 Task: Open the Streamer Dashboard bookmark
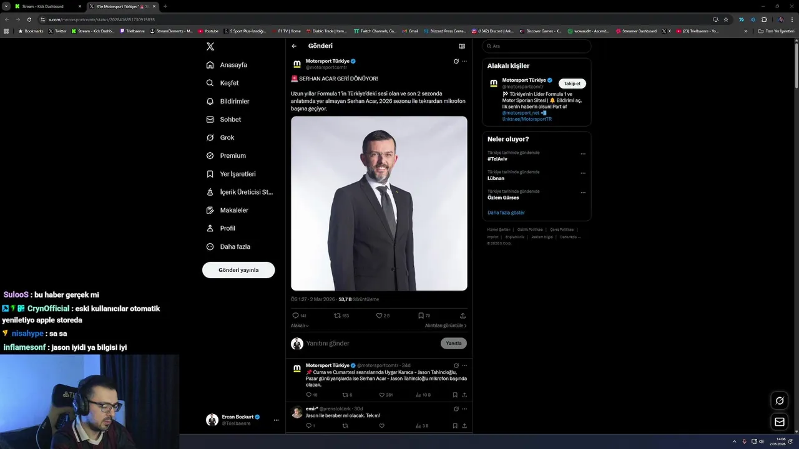coord(636,31)
